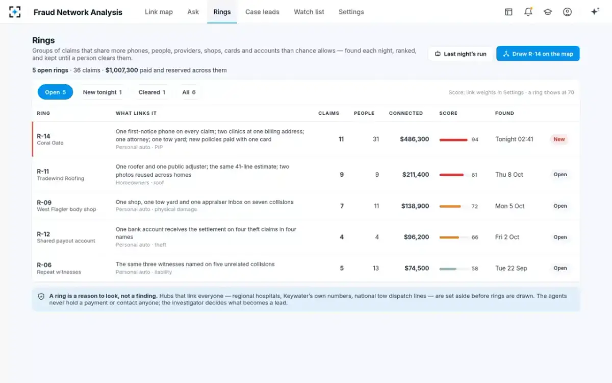The image size is (612, 383).
Task: Click Draw R-14 on the map
Action: click(538, 54)
